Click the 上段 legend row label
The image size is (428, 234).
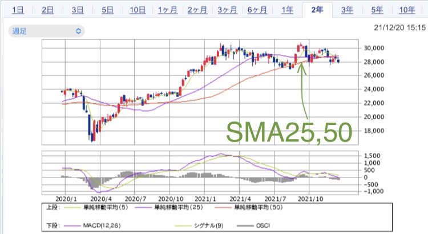click(x=53, y=208)
